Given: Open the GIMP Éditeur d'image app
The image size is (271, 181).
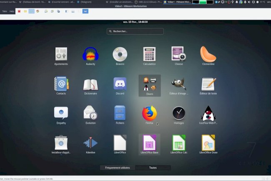Looking at the screenshot, I should click(179, 86).
